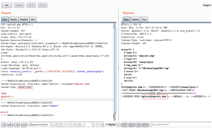The height and width of the screenshot is (128, 212).
Task: Click the 'image/jpeg' Content-Type value in request
Action: click(25, 87)
